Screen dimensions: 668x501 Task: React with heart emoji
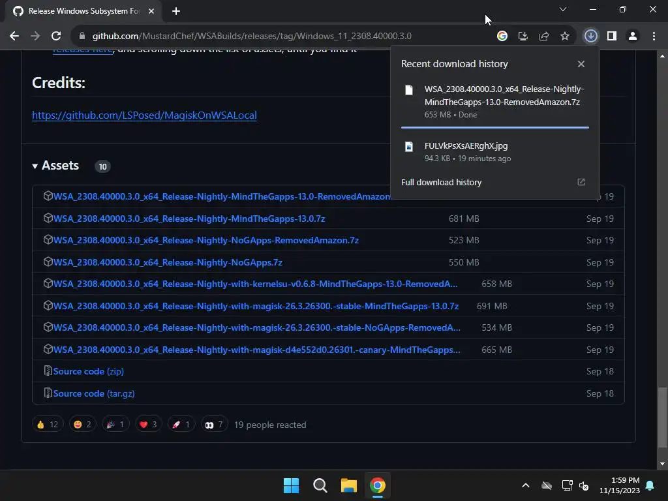click(148, 424)
